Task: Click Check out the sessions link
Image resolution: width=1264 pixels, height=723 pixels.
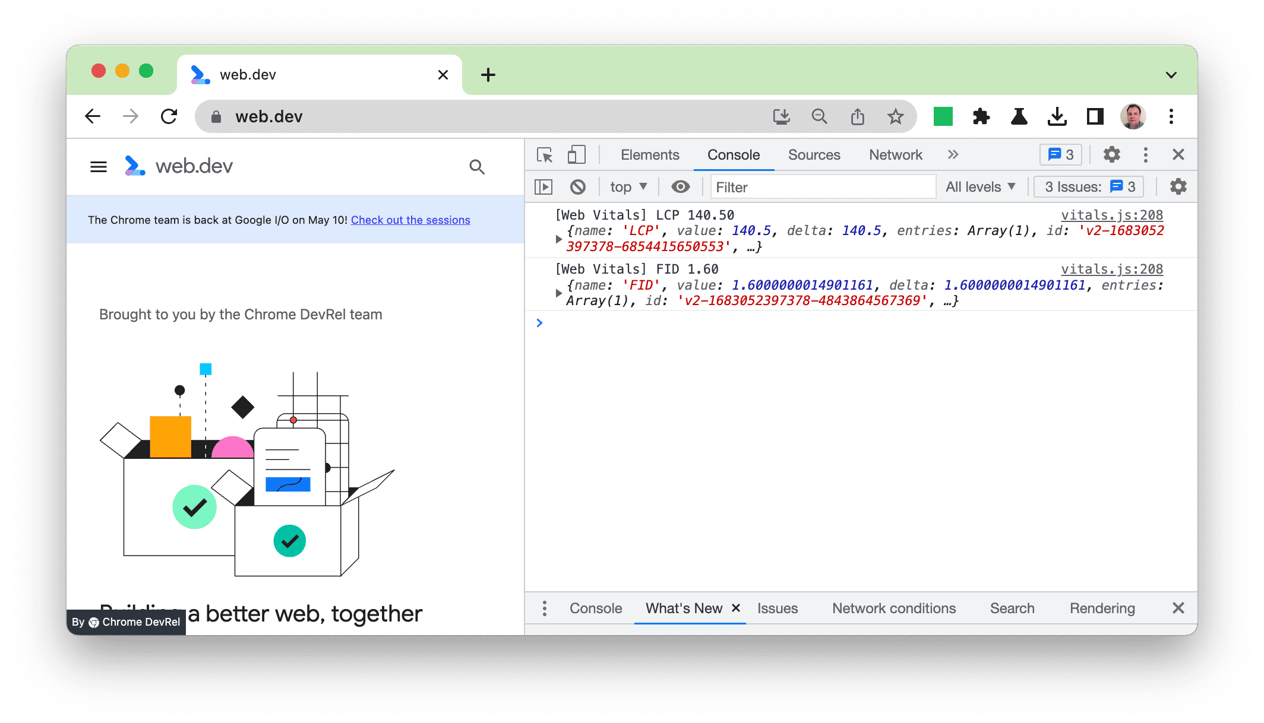Action: pos(412,220)
